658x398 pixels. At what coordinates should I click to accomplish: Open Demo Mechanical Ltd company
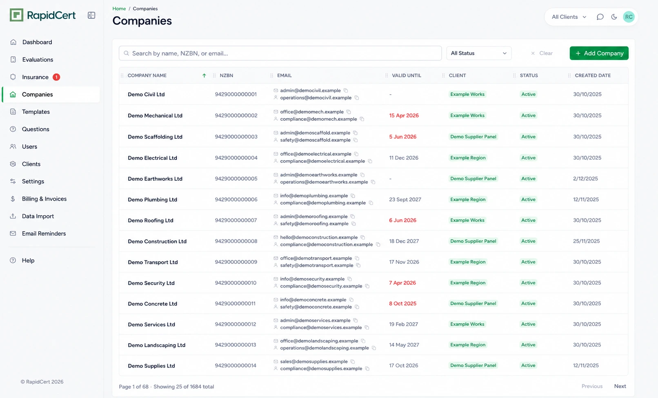coord(155,116)
